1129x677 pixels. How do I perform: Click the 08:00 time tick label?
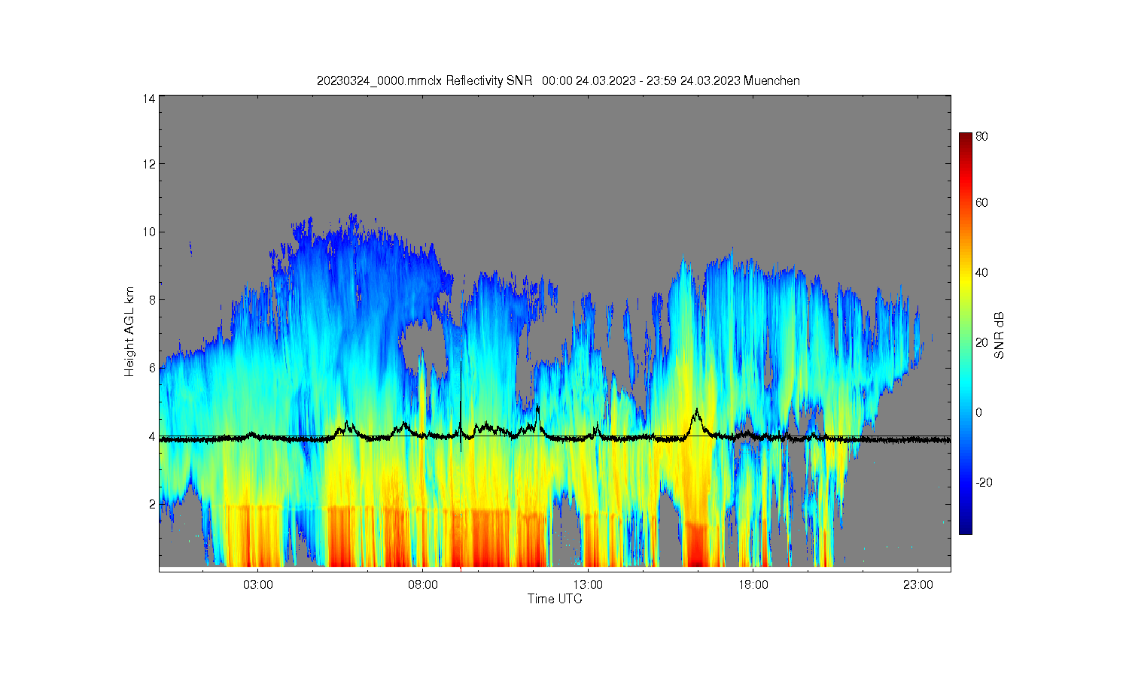pos(423,584)
